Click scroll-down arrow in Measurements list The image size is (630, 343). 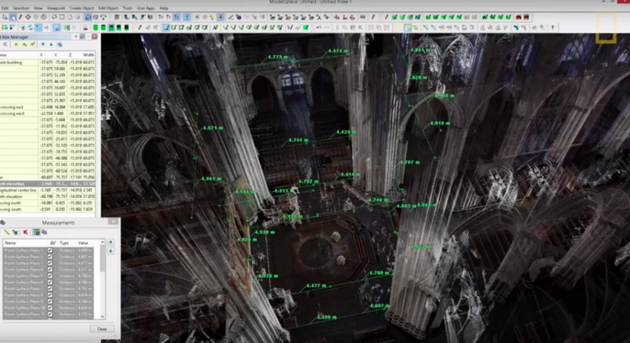pyautogui.click(x=103, y=317)
